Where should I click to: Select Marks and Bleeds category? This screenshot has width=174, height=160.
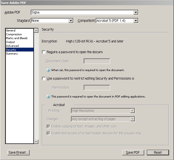(20, 38)
